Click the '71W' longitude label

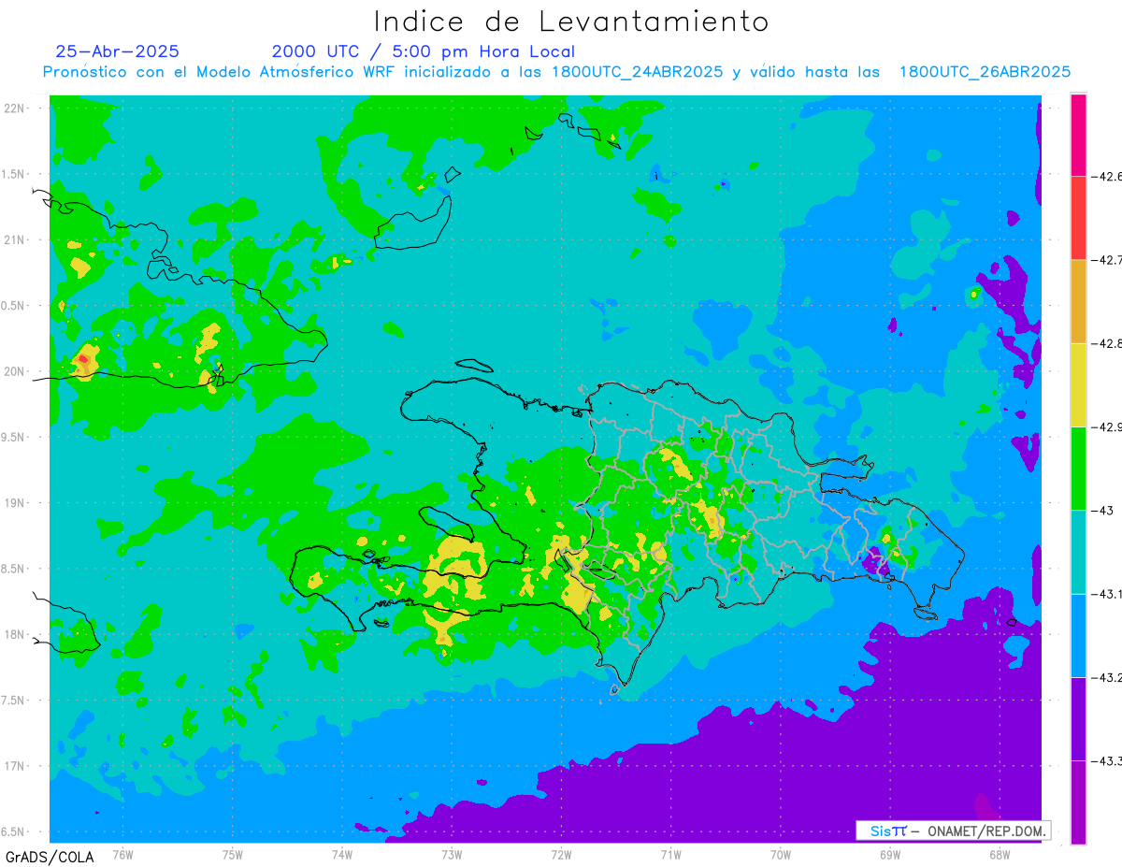pyautogui.click(x=670, y=854)
